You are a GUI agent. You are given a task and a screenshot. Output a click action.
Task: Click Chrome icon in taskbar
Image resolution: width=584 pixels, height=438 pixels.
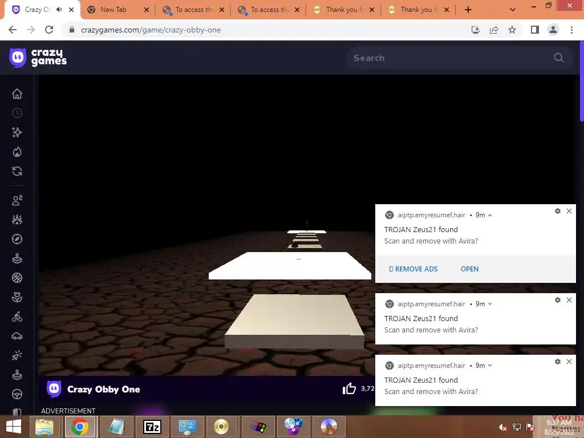80,427
